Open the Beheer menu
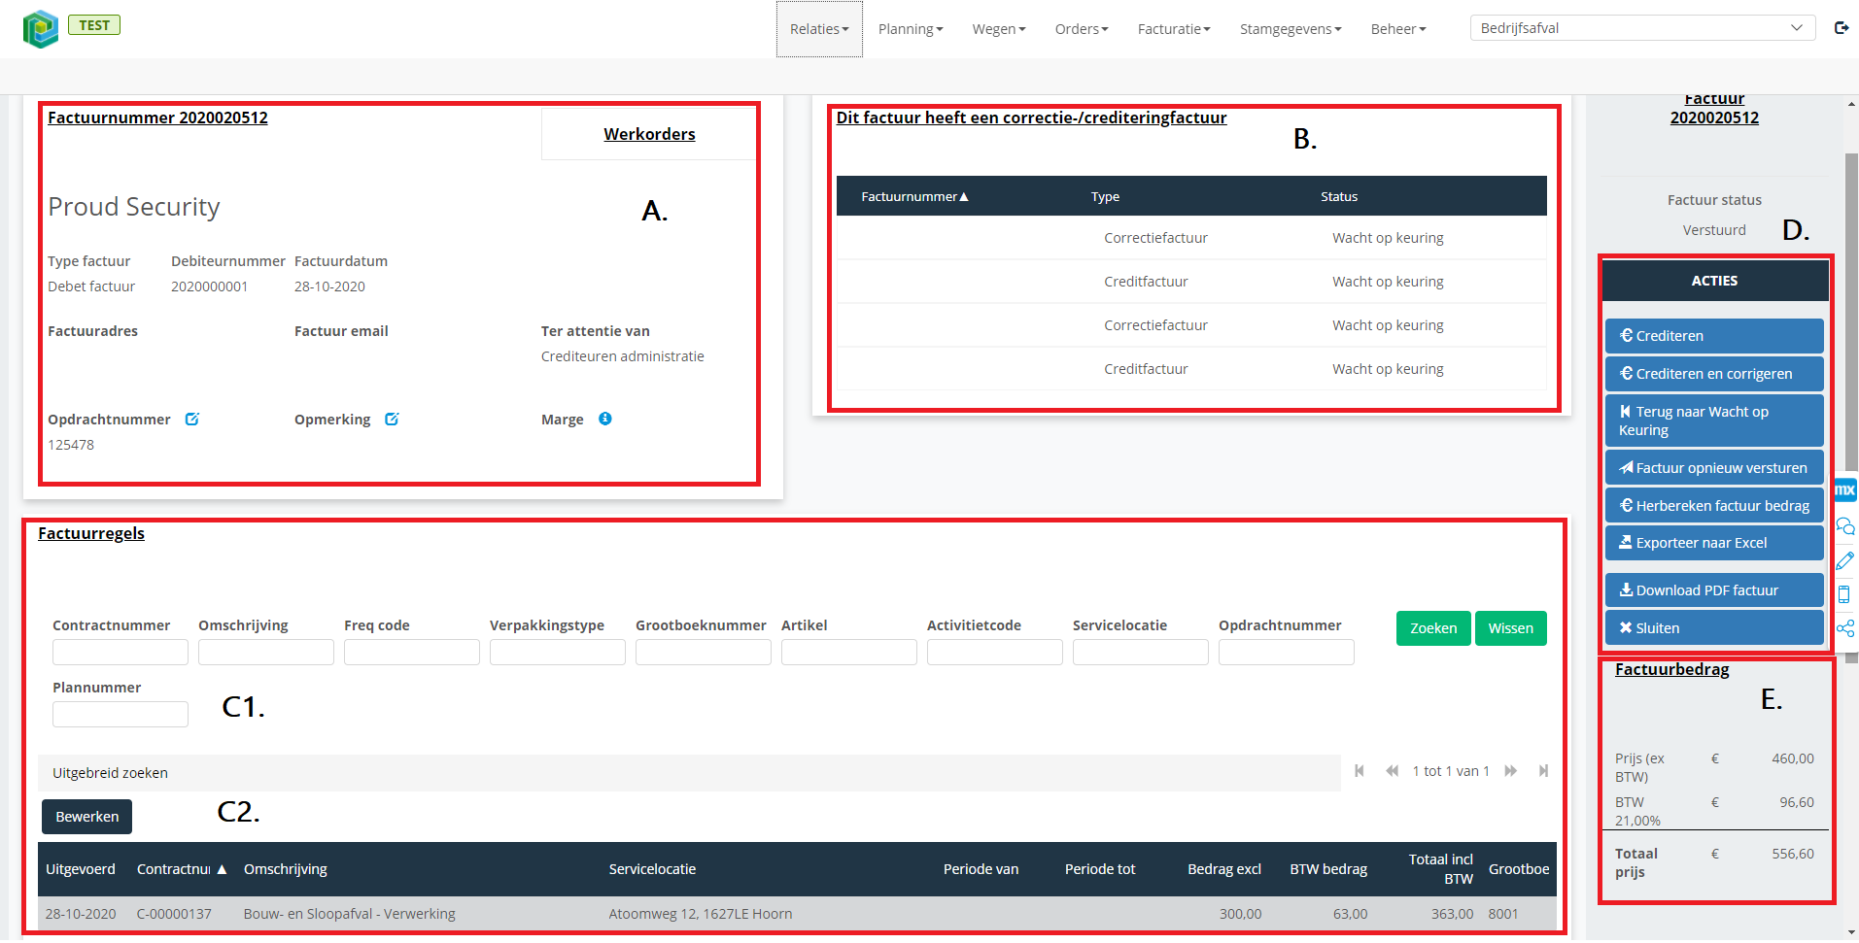This screenshot has width=1859, height=943. (1398, 29)
